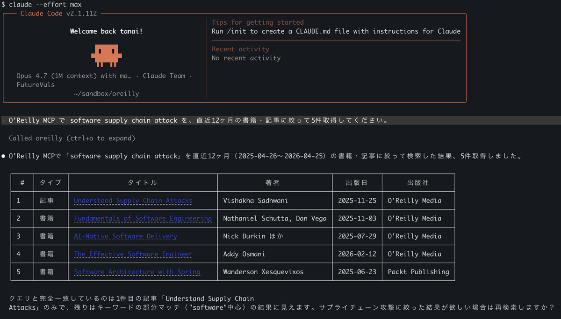Image resolution: width=561 pixels, height=319 pixels.
Task: Click the 'FutureVuls' organization text
Action: pos(36,85)
